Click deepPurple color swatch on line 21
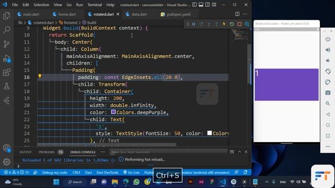 (113, 112)
